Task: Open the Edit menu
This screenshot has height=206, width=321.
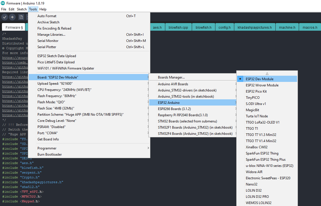Action: tap(12, 9)
